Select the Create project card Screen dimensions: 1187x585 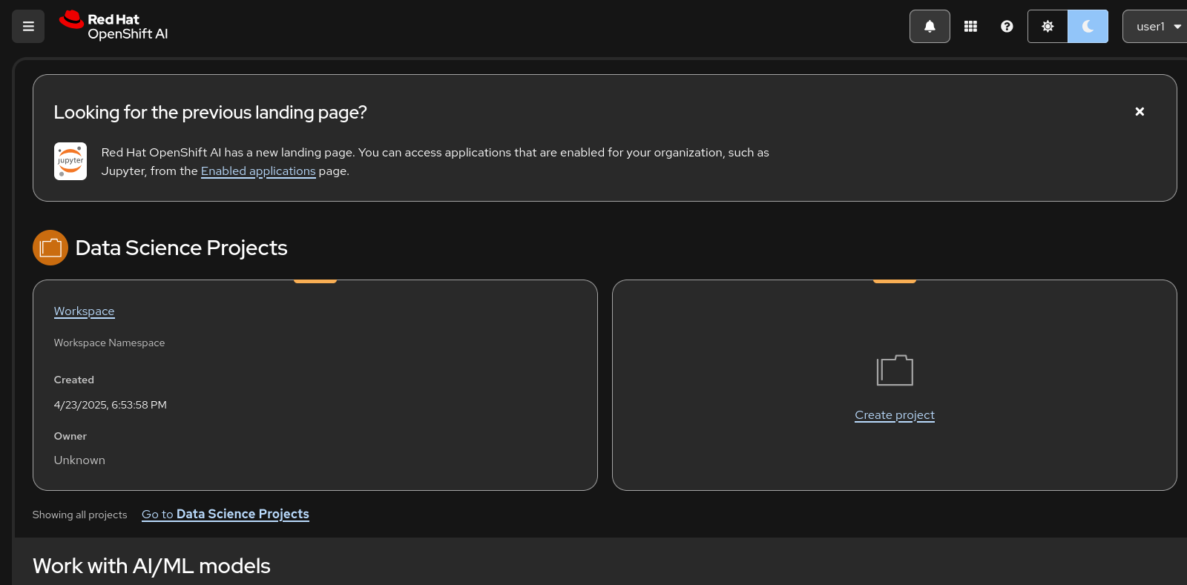click(x=895, y=385)
